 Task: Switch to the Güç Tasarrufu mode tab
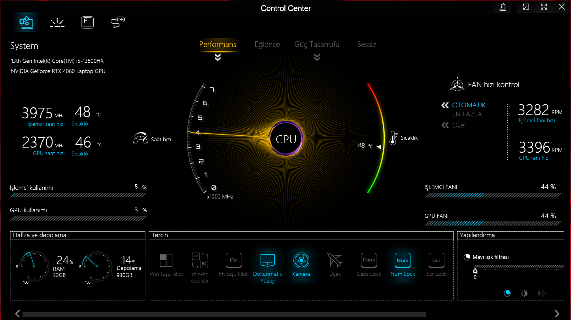[x=317, y=45]
